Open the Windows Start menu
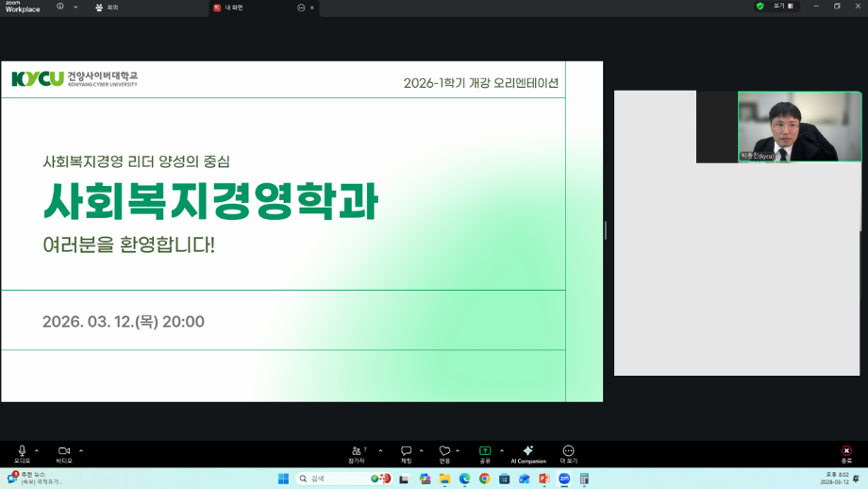This screenshot has height=489, width=868. [283, 479]
